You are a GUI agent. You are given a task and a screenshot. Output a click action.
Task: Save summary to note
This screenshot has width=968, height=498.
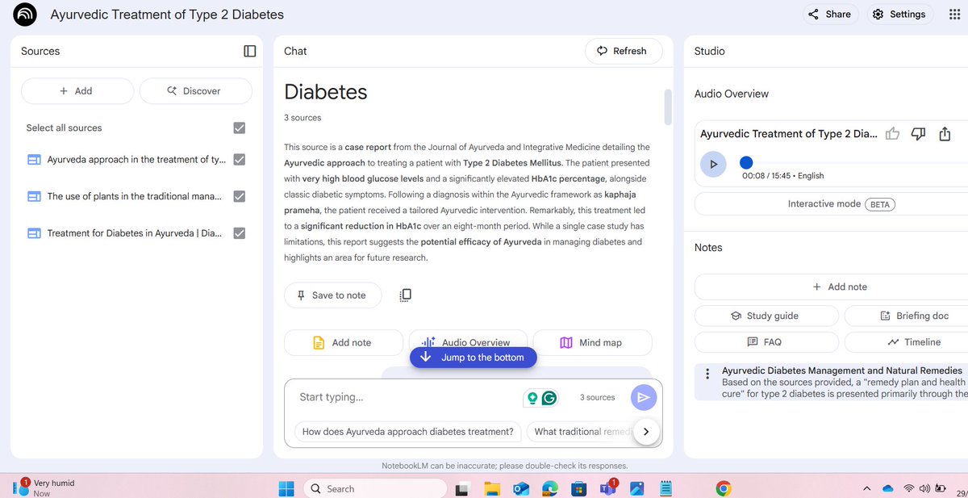coord(333,295)
